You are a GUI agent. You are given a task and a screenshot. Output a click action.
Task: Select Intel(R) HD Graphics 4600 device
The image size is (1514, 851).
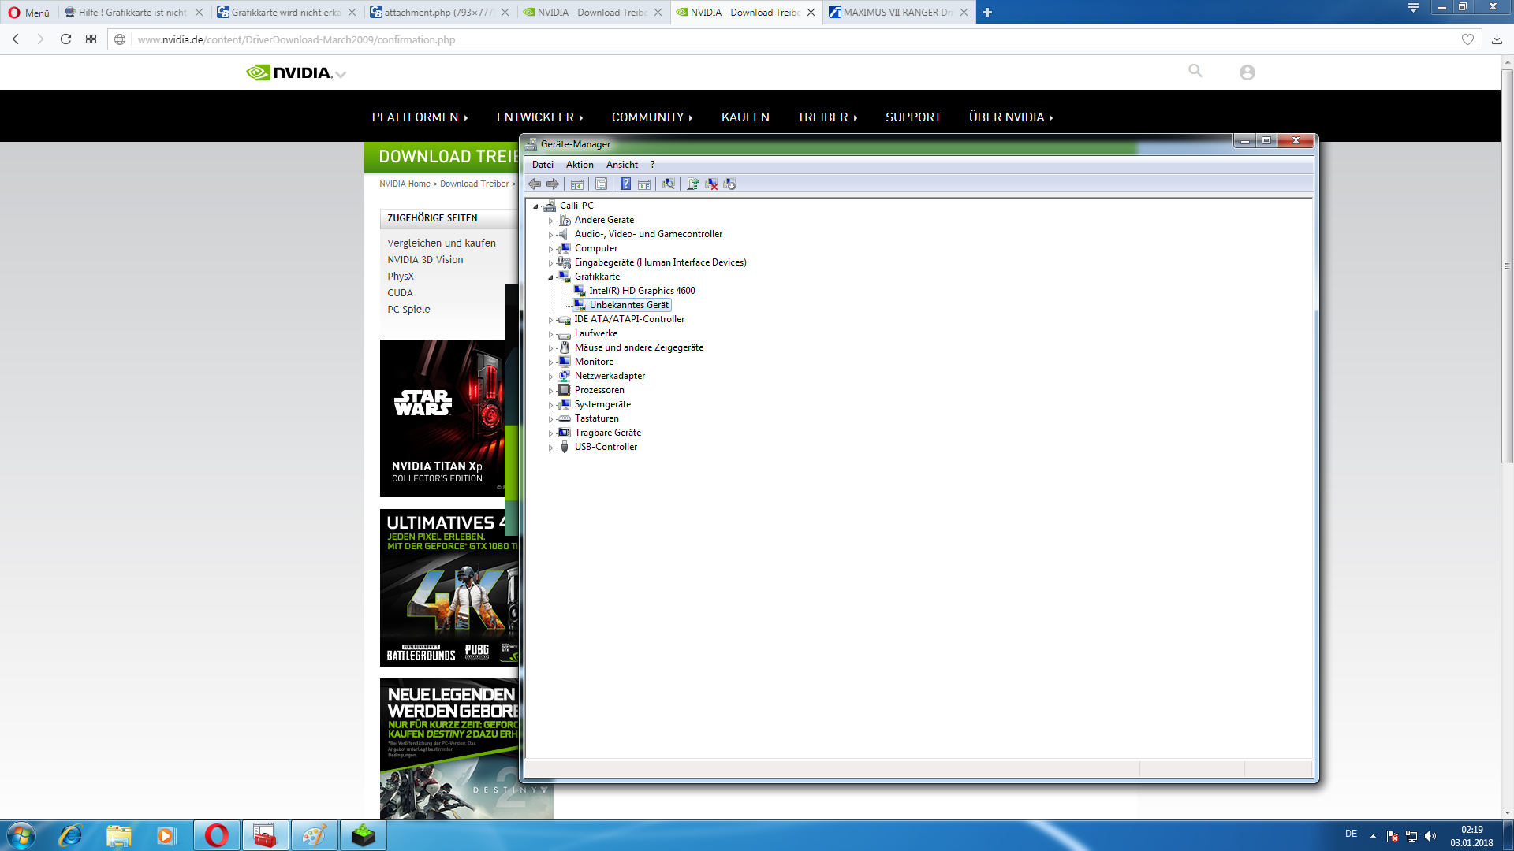pyautogui.click(x=641, y=291)
